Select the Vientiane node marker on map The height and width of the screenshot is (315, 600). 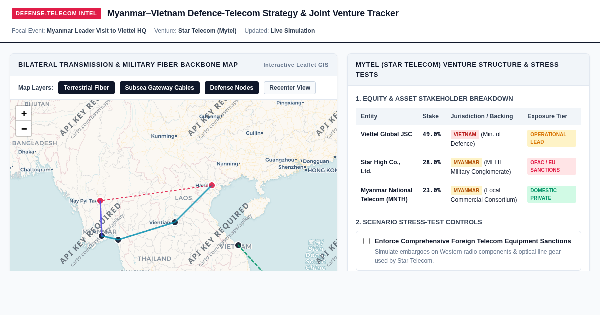coord(175,222)
